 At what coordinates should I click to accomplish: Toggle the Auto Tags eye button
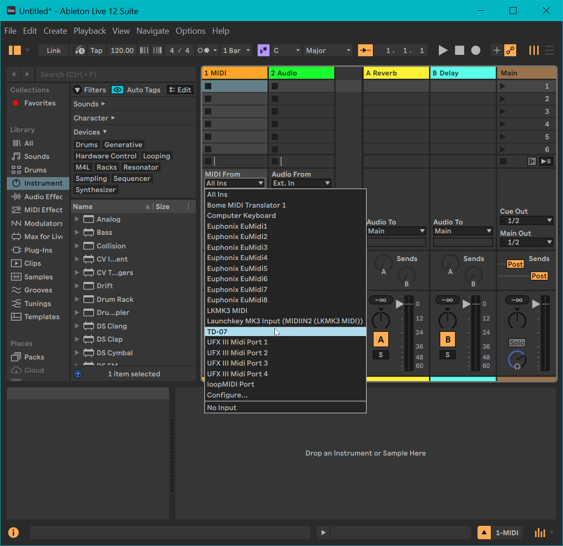tap(117, 90)
